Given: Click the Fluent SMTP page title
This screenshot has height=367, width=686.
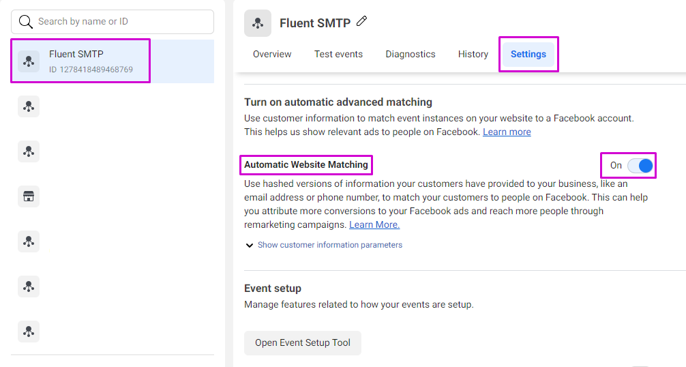Looking at the screenshot, I should [315, 23].
